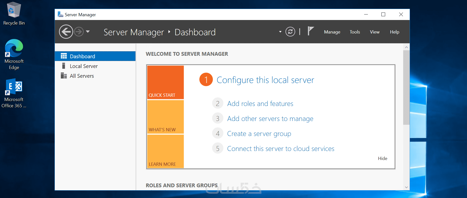
Task: Click the refresh dashboard icon
Action: pyautogui.click(x=290, y=32)
